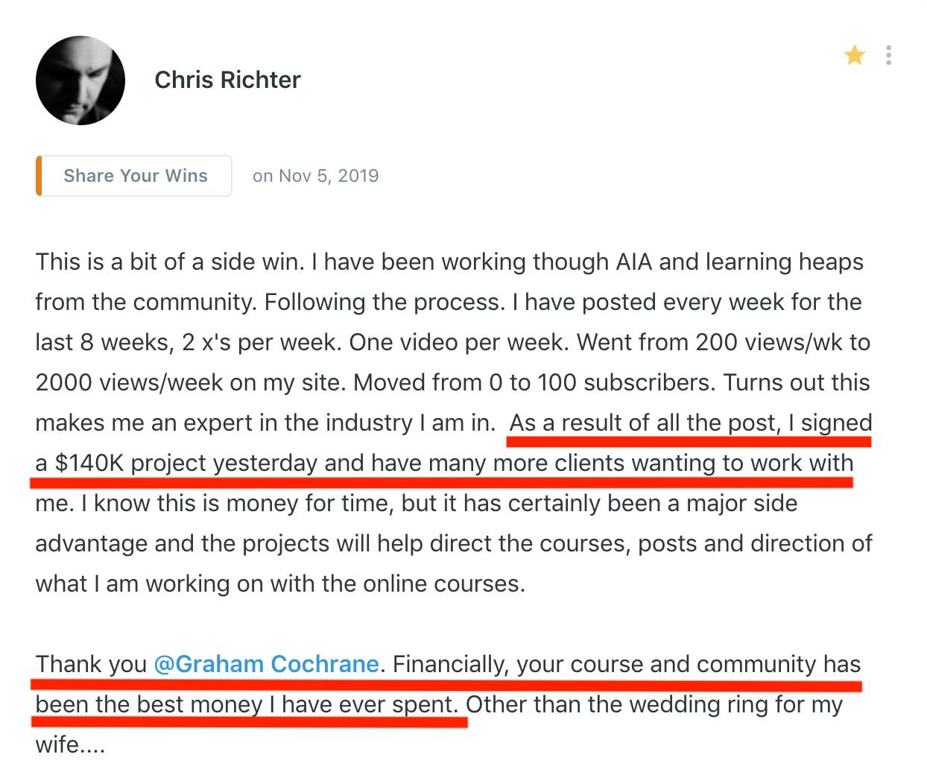Open Chris Richter's profile photo
The height and width of the screenshot is (769, 927).
click(80, 80)
